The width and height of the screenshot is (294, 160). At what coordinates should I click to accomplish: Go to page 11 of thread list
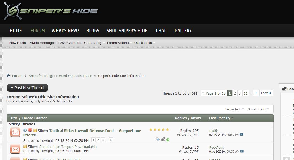point(246,93)
